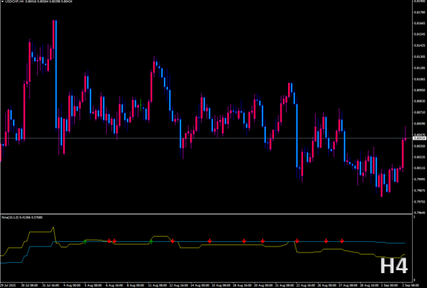
Task: Click the 0.81065 price scale label
Action: click(420, 79)
